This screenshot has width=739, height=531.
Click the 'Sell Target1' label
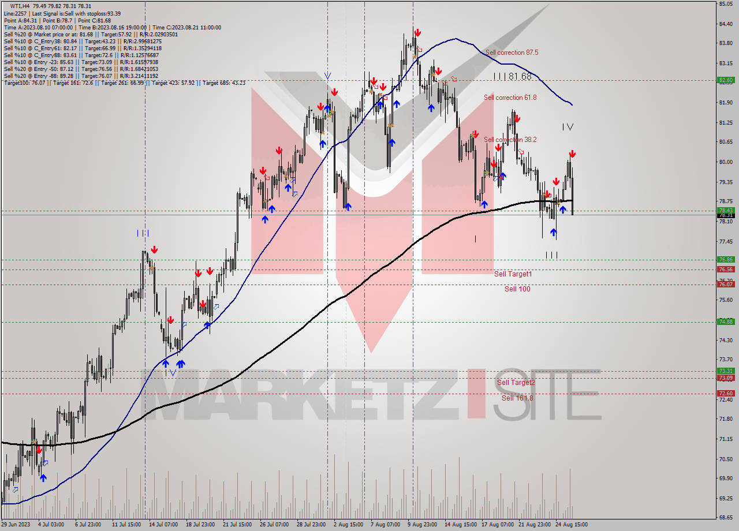(x=513, y=274)
